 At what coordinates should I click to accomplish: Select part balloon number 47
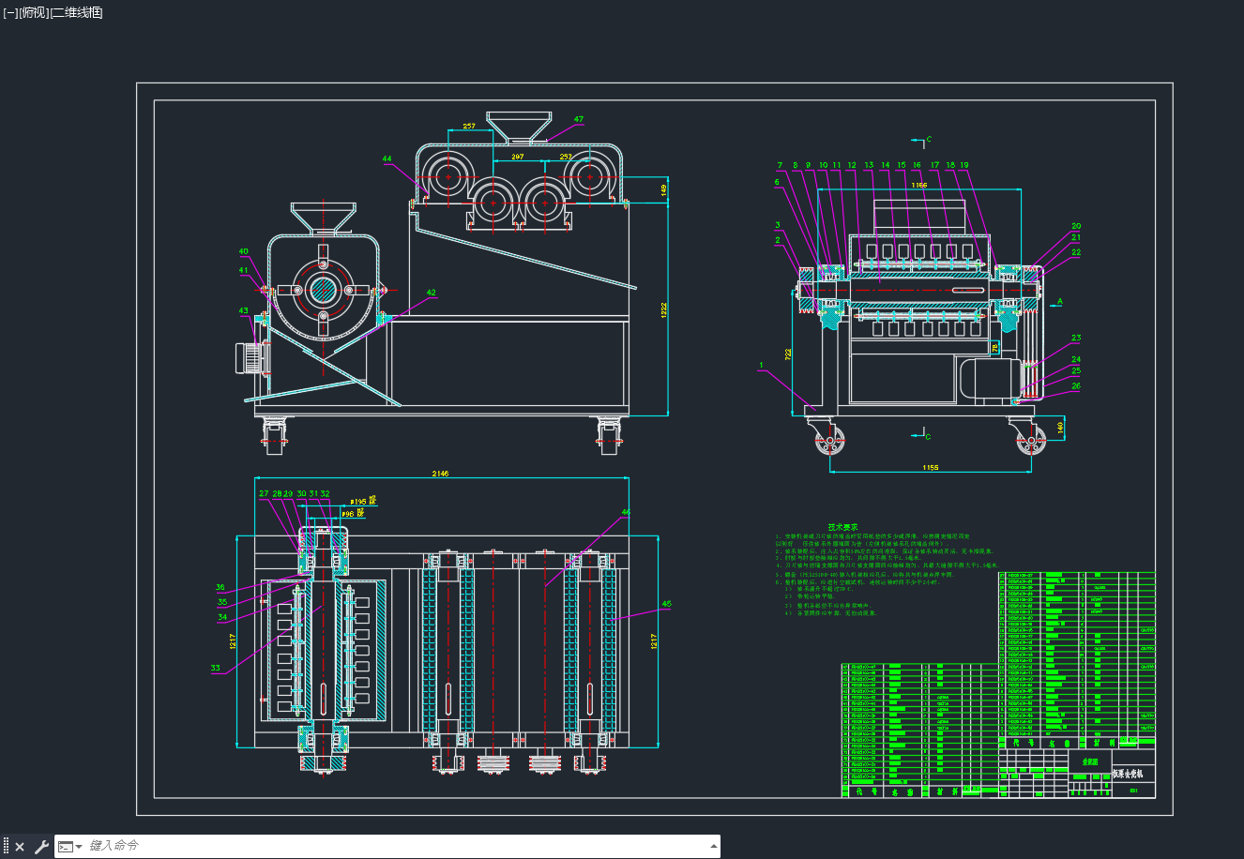coord(579,119)
